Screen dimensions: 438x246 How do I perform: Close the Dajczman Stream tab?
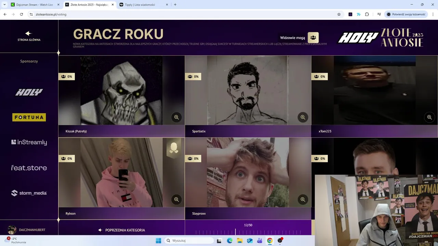(58, 4)
